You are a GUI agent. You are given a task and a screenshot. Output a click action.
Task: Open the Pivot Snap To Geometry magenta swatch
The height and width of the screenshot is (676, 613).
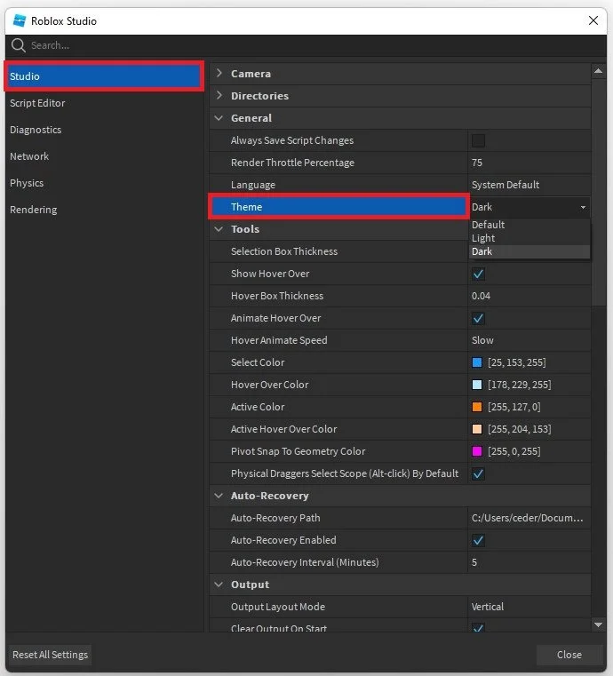coord(477,451)
